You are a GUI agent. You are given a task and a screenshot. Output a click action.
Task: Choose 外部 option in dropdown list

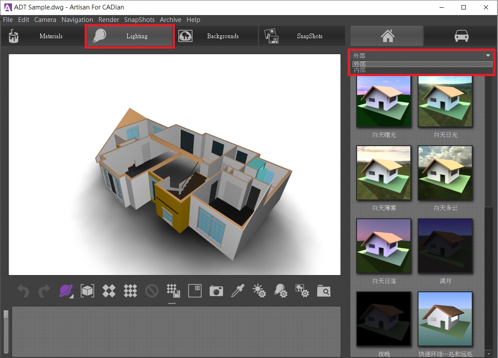360,64
